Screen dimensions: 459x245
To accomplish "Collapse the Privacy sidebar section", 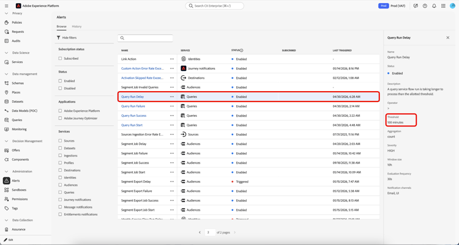I will (x=7, y=13).
